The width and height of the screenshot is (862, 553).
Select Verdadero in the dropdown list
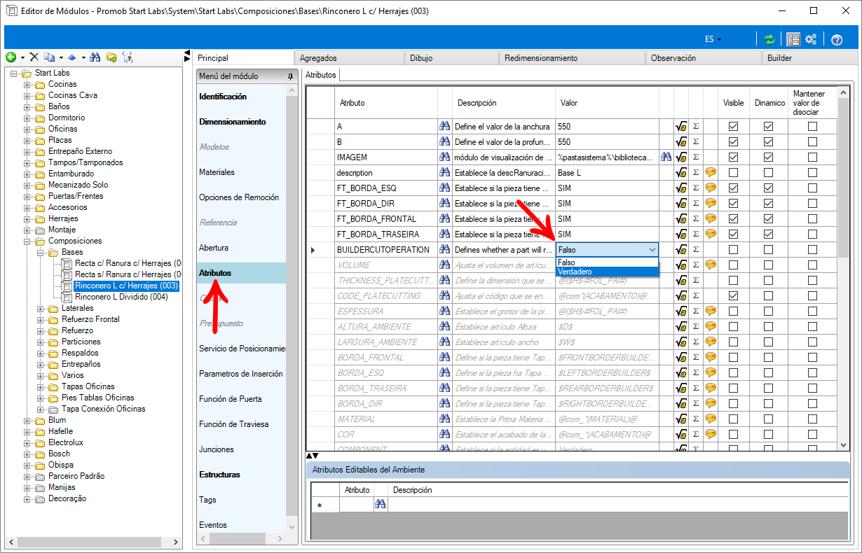(x=607, y=272)
